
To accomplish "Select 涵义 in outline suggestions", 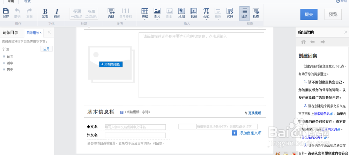I will pos(10,57).
